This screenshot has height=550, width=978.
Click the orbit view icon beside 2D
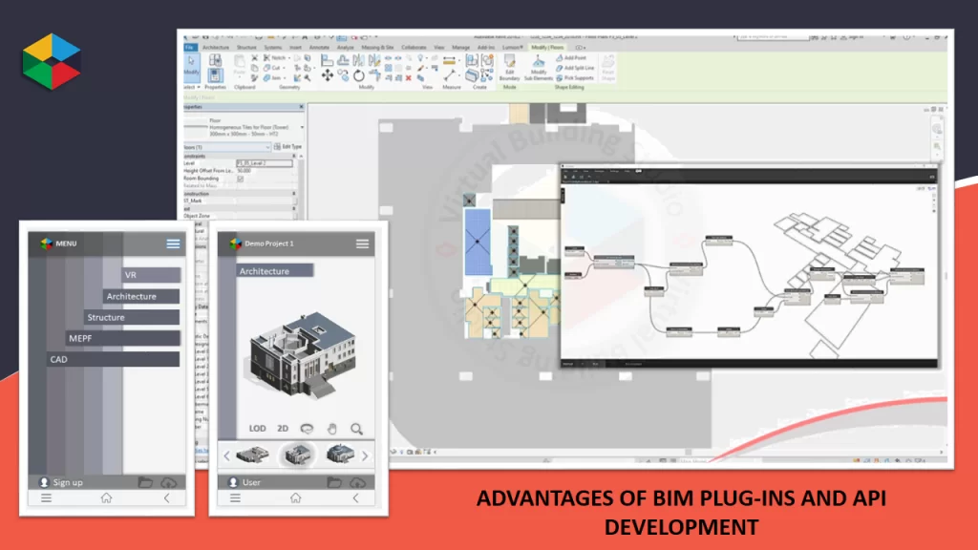click(x=307, y=429)
